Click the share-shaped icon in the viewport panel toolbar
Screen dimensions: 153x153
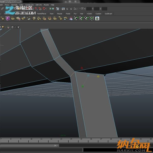pos(18,27)
